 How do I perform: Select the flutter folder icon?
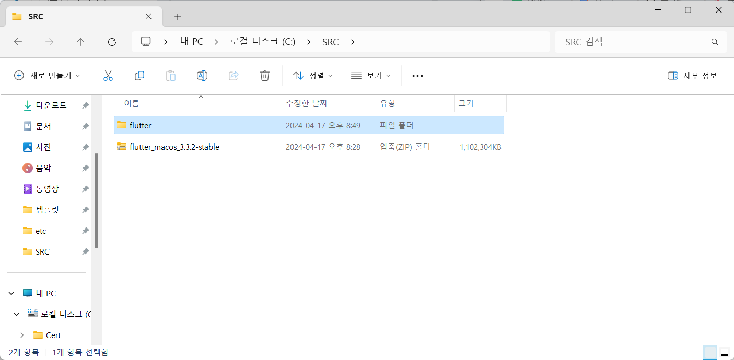click(x=122, y=125)
